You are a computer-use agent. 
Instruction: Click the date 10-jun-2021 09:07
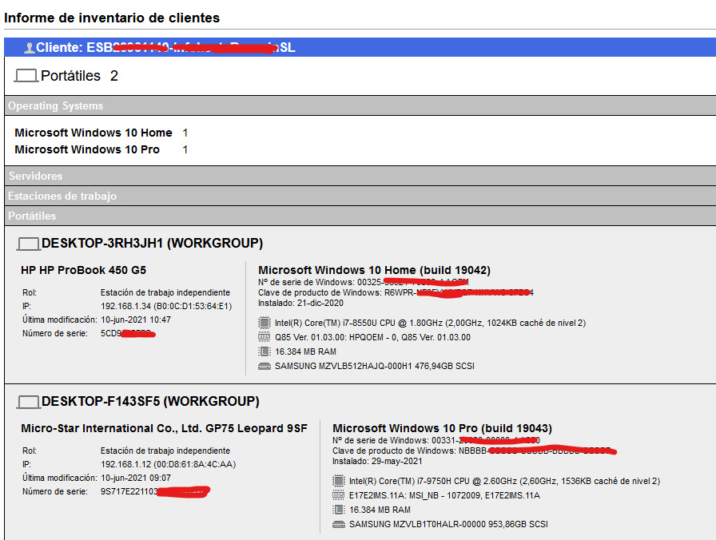[136, 478]
